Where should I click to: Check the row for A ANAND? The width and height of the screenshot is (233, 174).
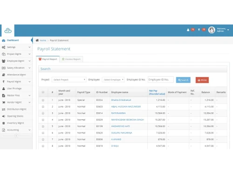[43, 140]
